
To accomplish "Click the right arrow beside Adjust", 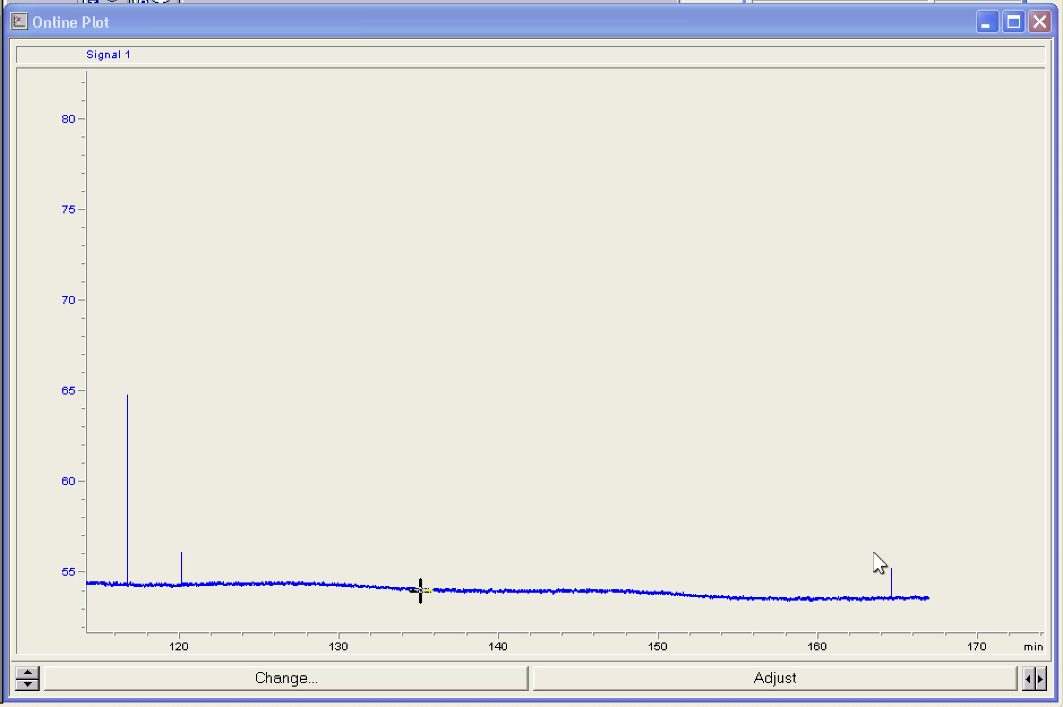I will click(x=1040, y=678).
